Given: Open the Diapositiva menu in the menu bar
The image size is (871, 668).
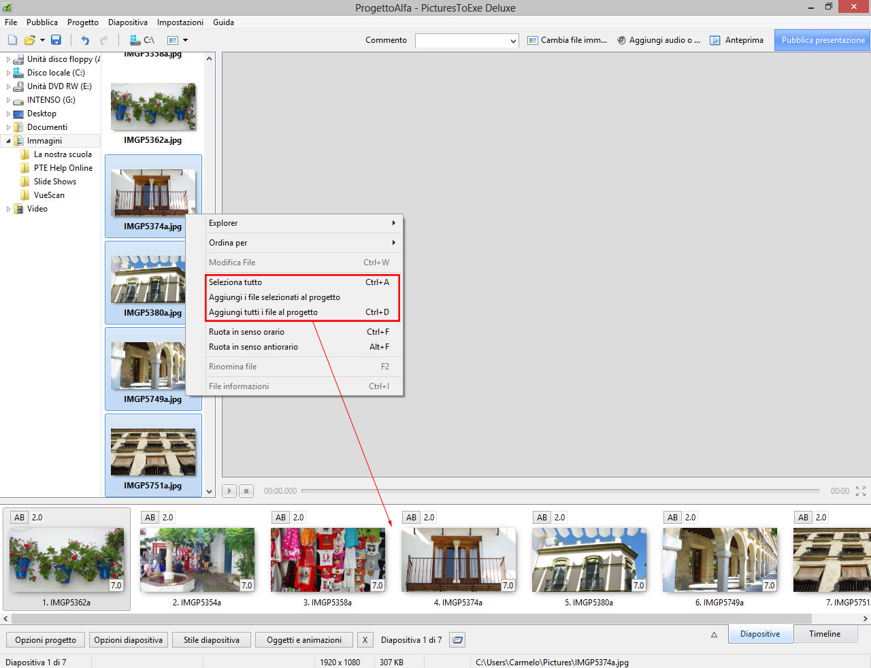Looking at the screenshot, I should (127, 22).
